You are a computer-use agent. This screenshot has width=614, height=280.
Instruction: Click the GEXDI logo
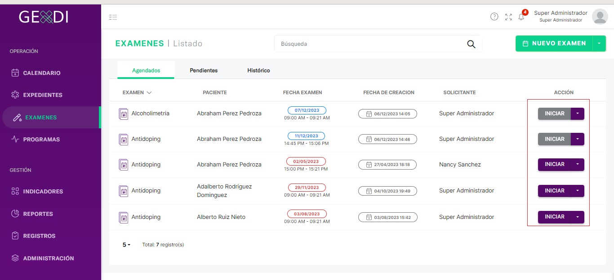44,17
